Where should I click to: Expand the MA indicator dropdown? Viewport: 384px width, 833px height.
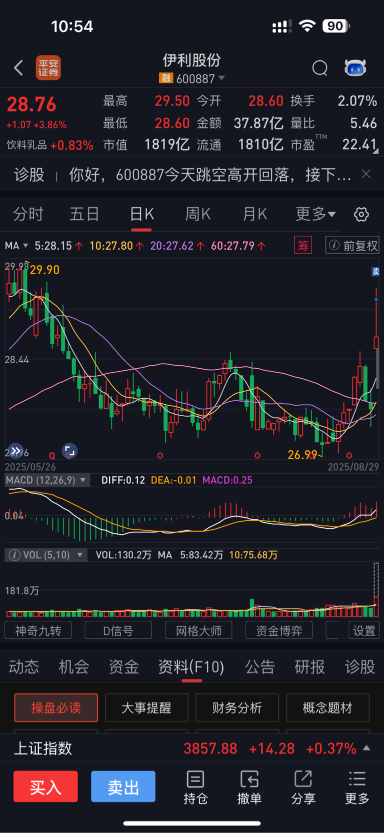coord(16,246)
